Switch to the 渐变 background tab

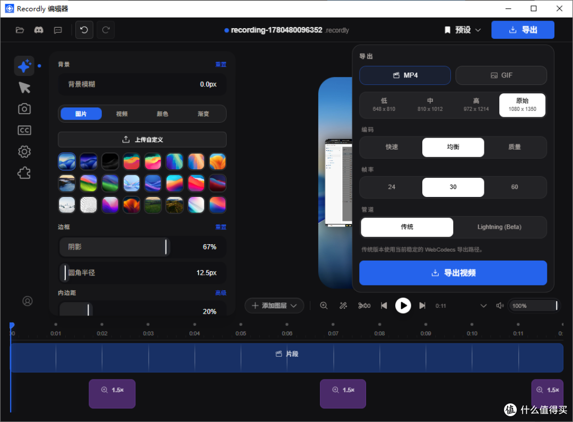(203, 114)
